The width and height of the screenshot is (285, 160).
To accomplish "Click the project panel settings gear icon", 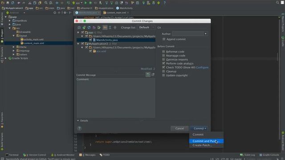I will [x=65, y=13].
